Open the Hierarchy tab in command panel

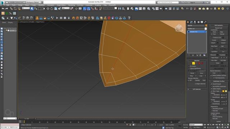195,22
